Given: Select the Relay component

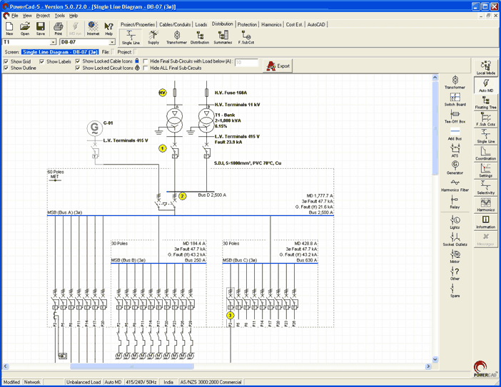Looking at the screenshot, I should pyautogui.click(x=455, y=202).
